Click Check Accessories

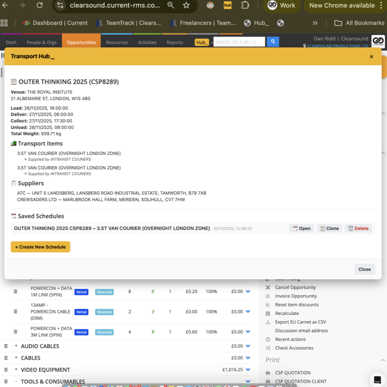294,348
